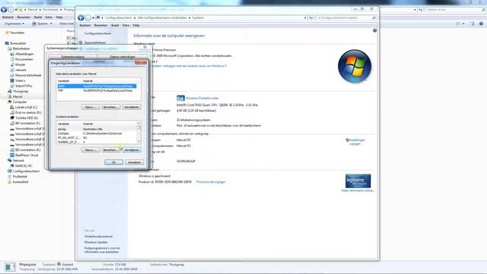Open help in the Explorer window toolbar

tap(481, 24)
